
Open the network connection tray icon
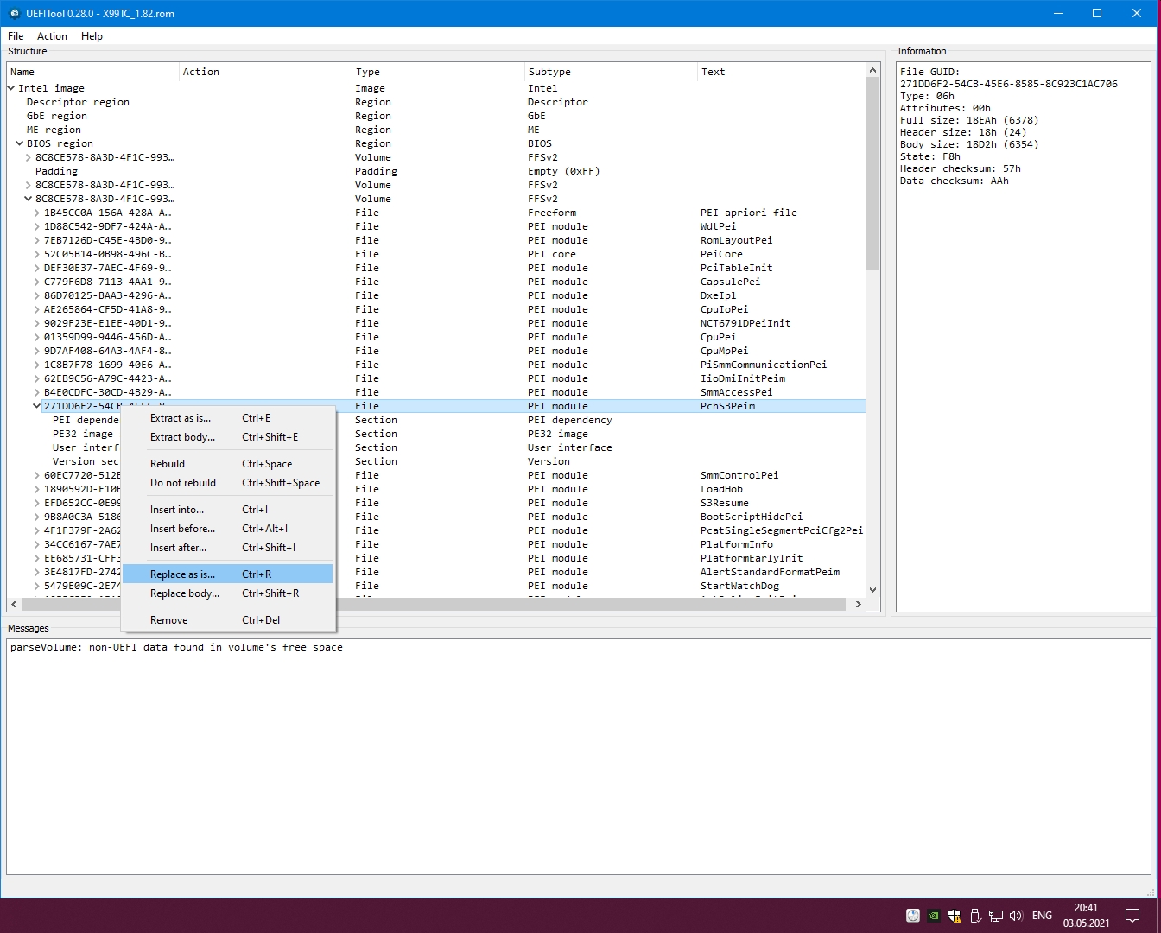tap(996, 916)
